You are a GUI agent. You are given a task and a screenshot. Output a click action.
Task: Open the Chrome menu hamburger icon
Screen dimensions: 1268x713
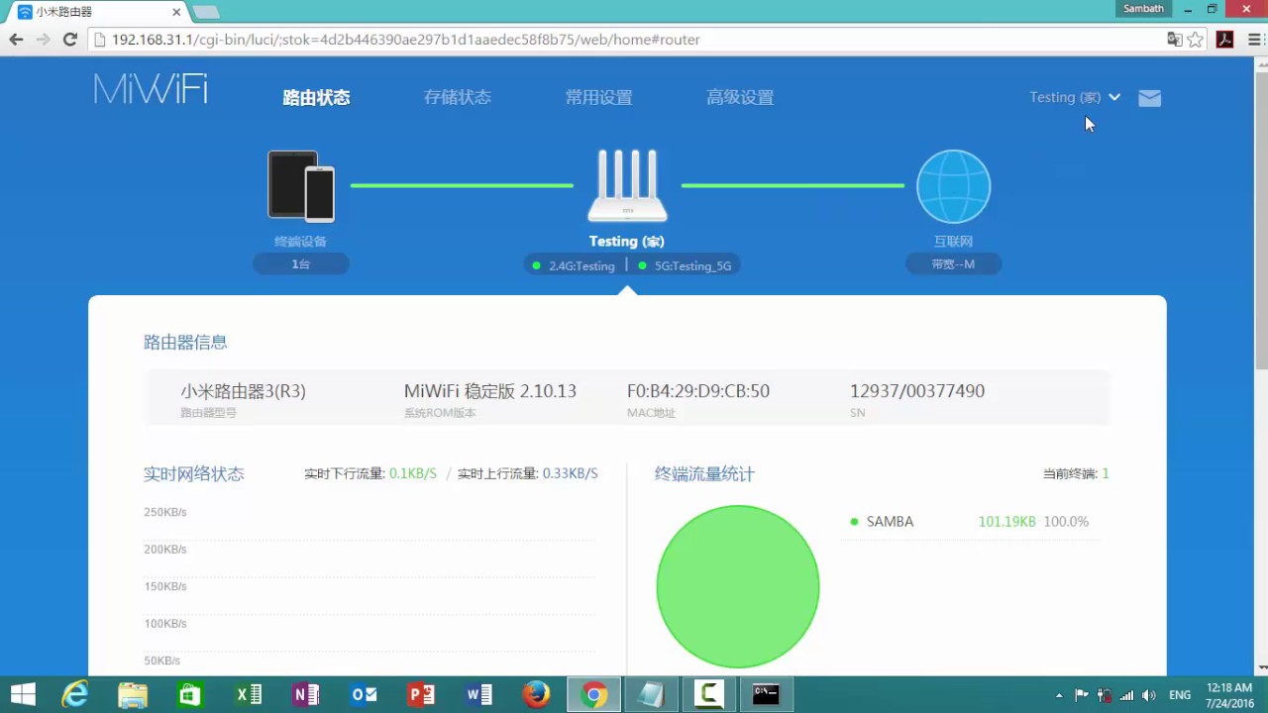pyautogui.click(x=1254, y=40)
